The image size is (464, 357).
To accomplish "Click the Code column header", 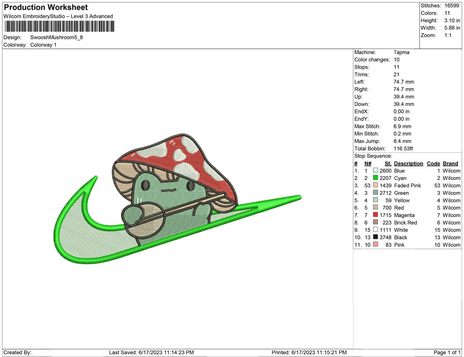I will click(x=433, y=164).
